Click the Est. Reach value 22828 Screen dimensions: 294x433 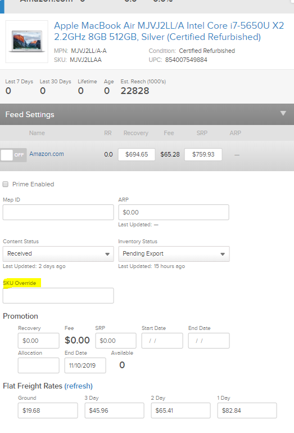[x=135, y=91]
